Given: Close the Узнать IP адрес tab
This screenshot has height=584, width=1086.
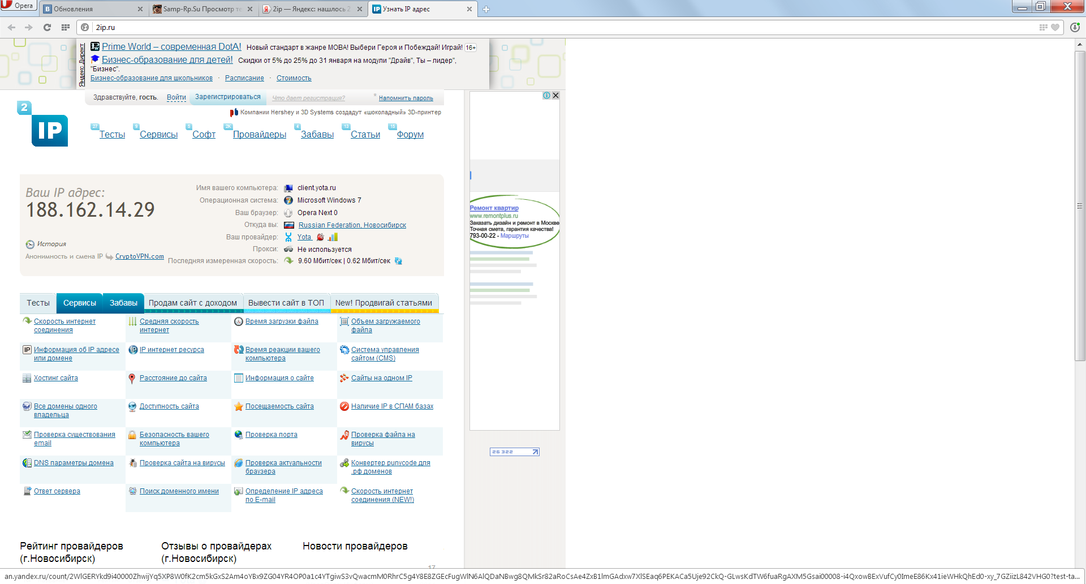Looking at the screenshot, I should point(469,9).
